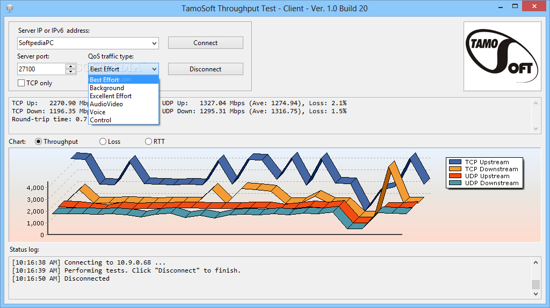Click the results panel scroll up arrow
This screenshot has height=308, width=550.
pyautogui.click(x=535, y=103)
